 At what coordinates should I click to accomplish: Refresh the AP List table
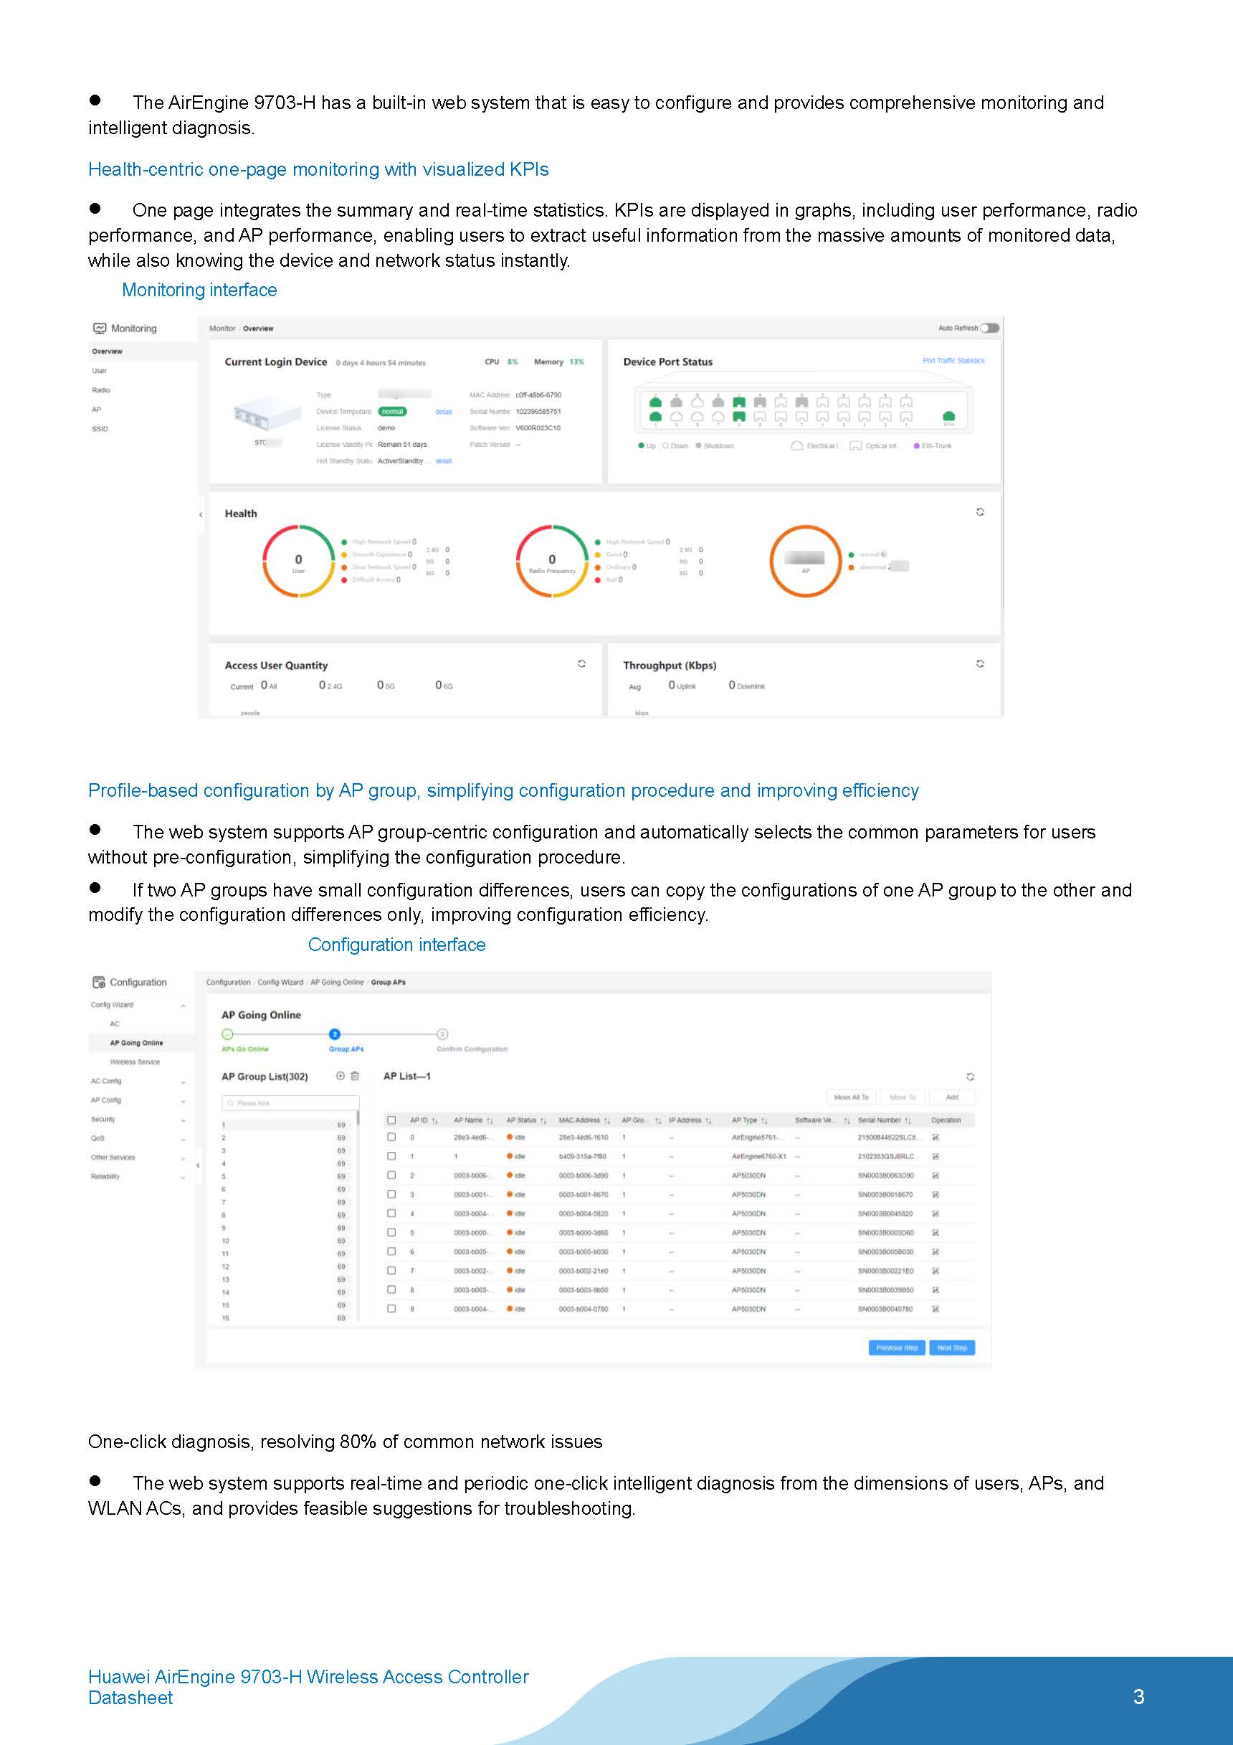point(970,1076)
